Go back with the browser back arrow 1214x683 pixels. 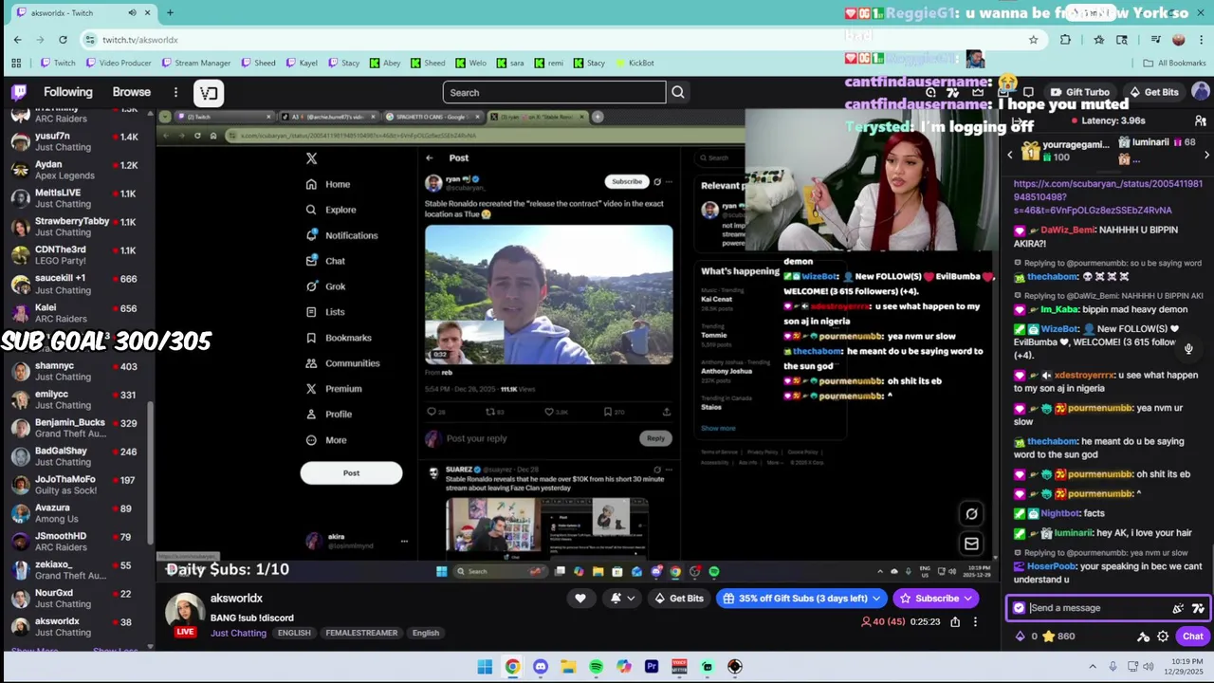point(17,39)
